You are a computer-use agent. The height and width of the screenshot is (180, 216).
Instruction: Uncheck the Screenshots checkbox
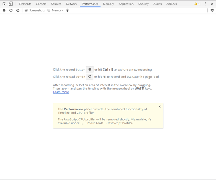pos(26,10)
